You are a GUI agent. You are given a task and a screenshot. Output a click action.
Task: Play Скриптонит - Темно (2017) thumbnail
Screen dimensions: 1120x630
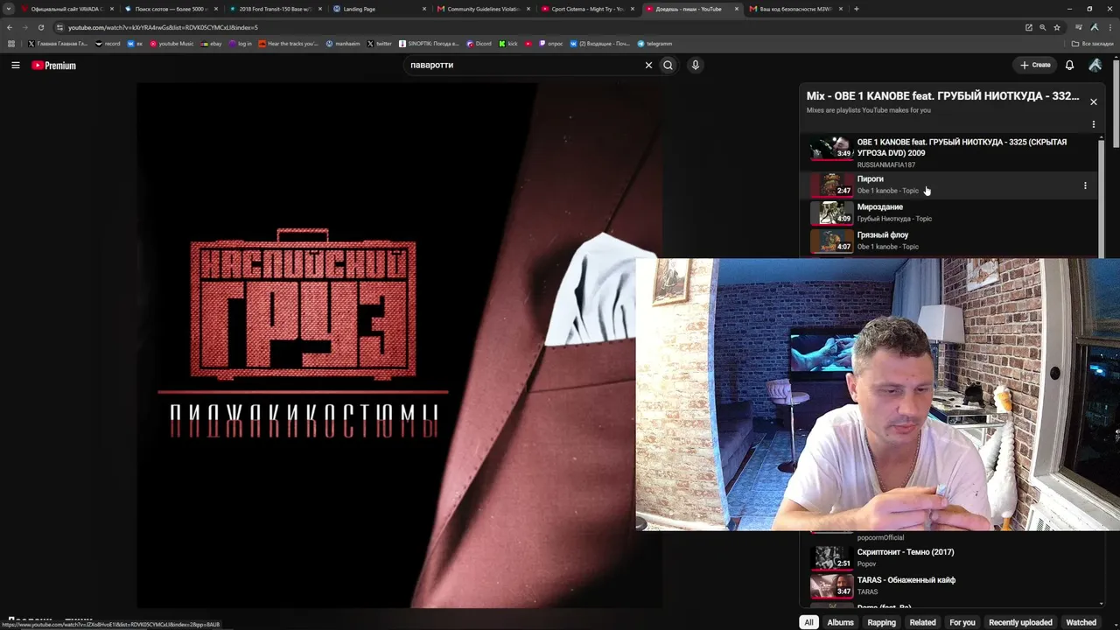pyautogui.click(x=831, y=557)
